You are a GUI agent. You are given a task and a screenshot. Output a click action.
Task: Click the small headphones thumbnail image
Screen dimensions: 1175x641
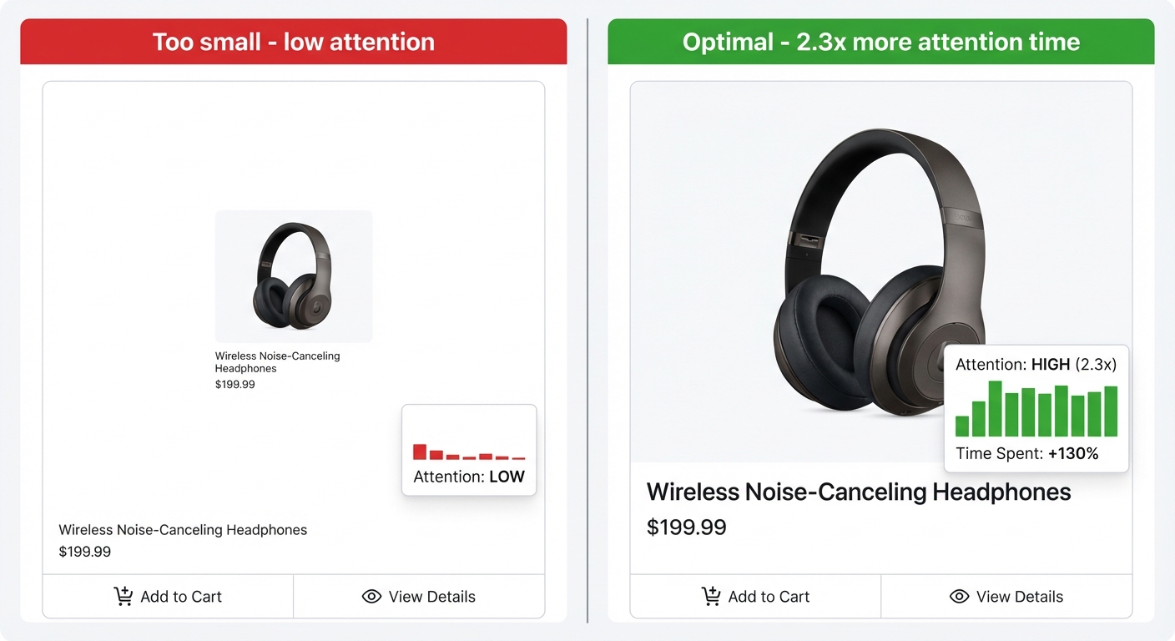coord(294,276)
